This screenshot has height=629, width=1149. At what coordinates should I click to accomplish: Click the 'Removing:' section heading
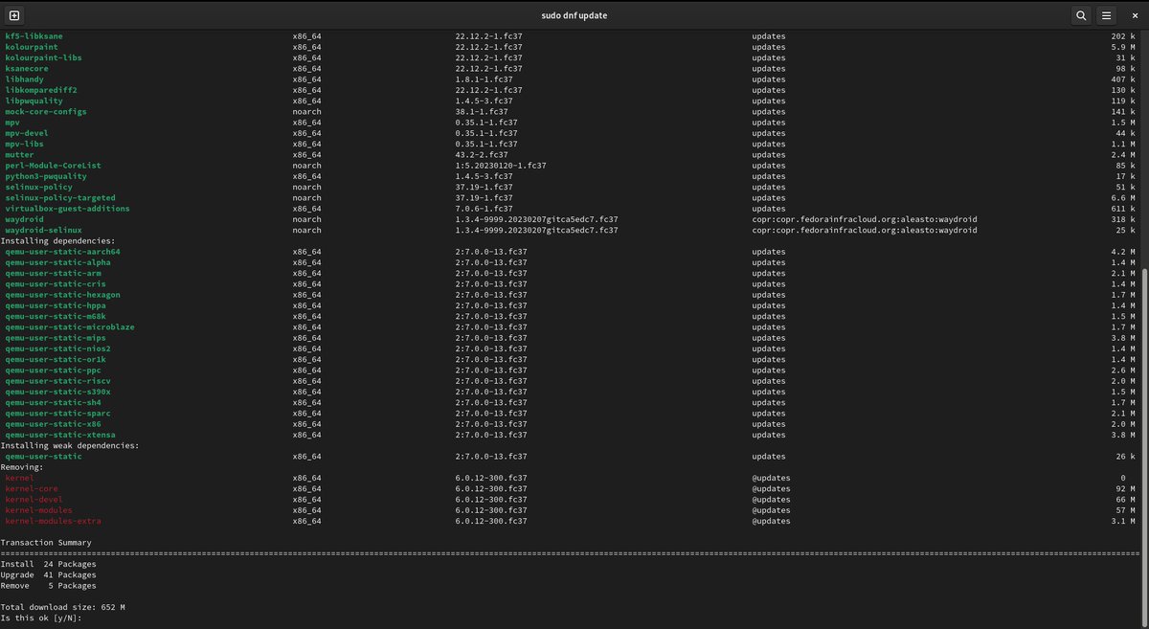click(x=22, y=467)
